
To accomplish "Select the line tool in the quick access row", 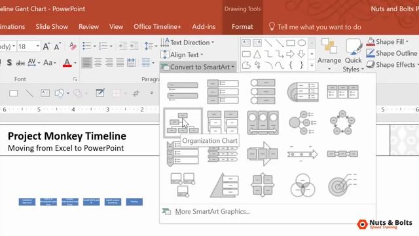I will [29, 93].
